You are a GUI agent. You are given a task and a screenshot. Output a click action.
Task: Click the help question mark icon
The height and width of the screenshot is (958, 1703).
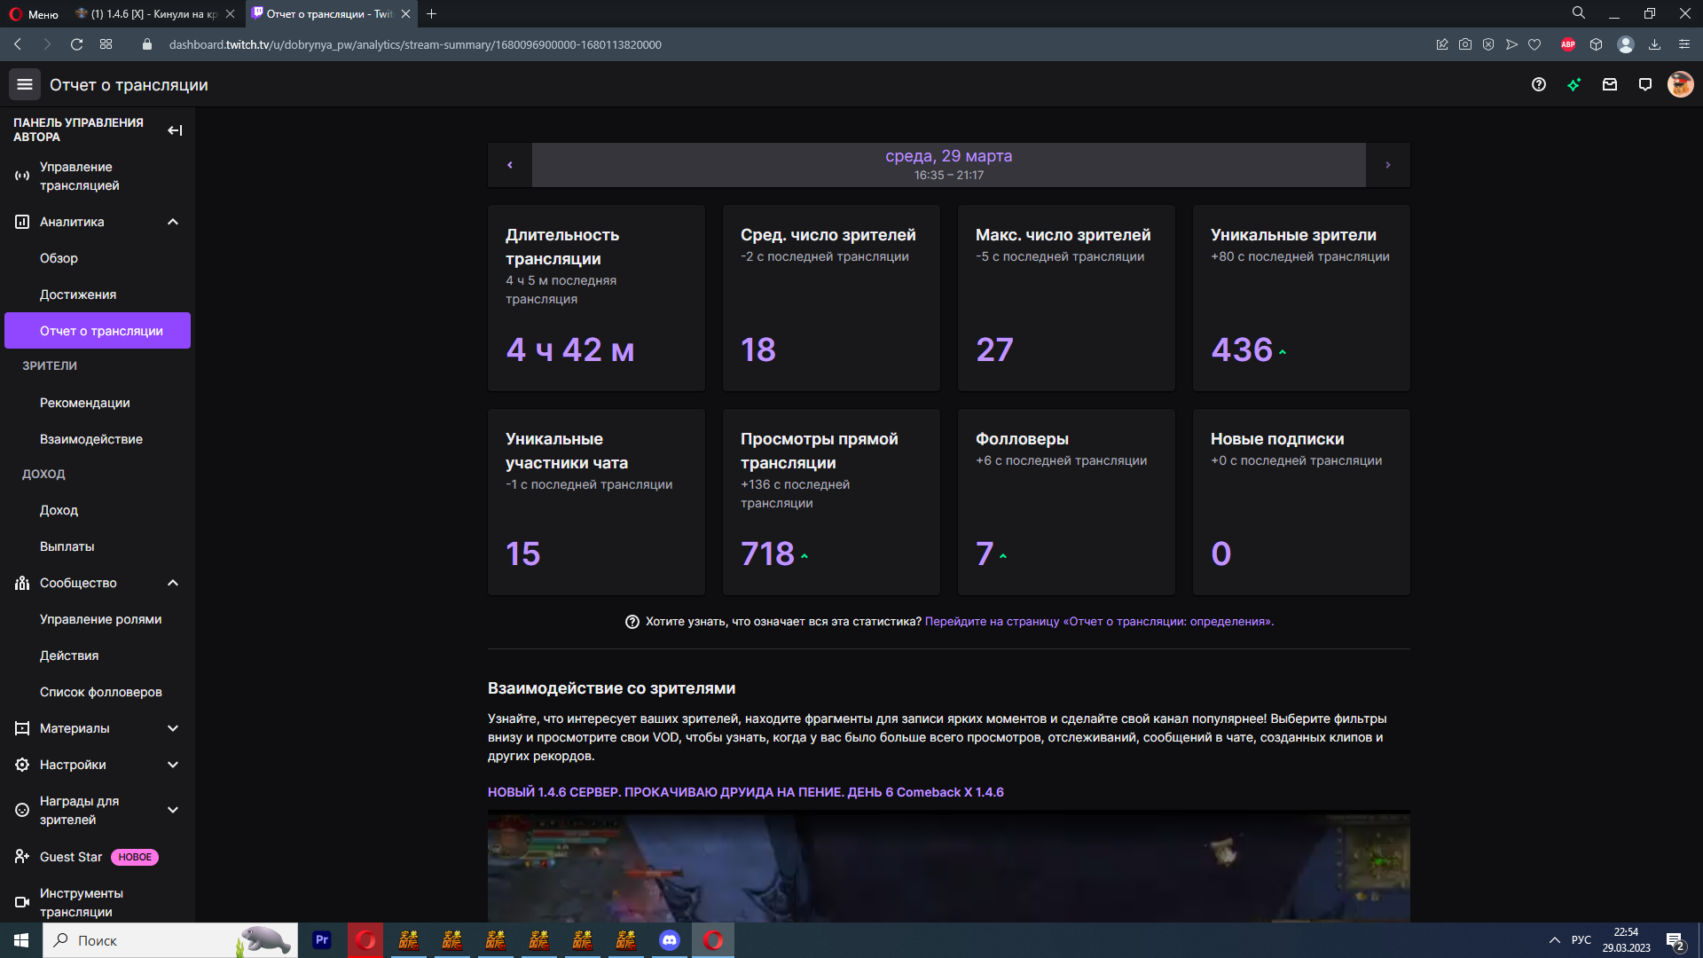tap(1539, 84)
